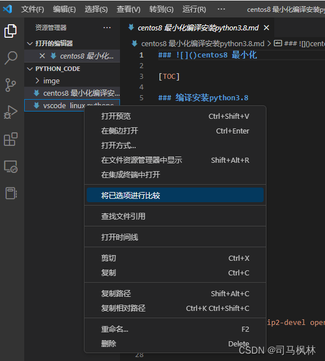
Task: Open the Remote Explorer view
Action: 11,167
